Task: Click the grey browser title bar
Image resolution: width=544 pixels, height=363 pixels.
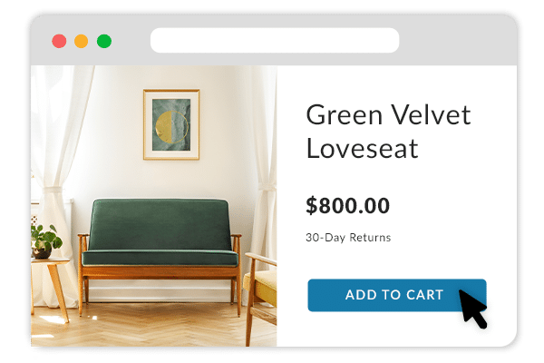Action: pyautogui.click(x=274, y=40)
